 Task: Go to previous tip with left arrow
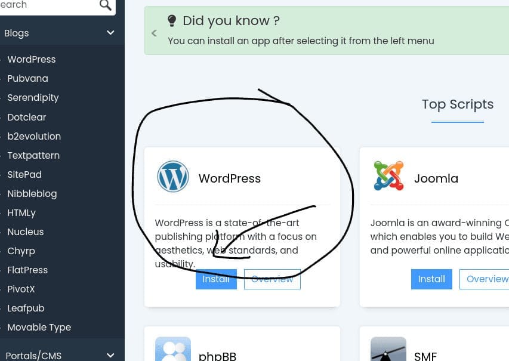tap(154, 33)
